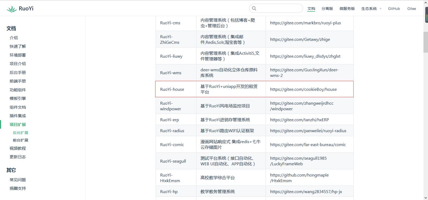This screenshot has width=428, height=200.
Task: Click the RuoYi-radius table cell
Action: click(x=176, y=131)
